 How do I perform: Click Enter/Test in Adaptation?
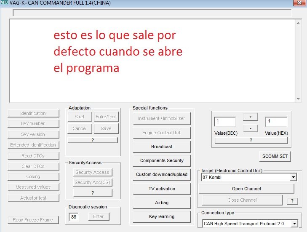[x=106, y=117]
